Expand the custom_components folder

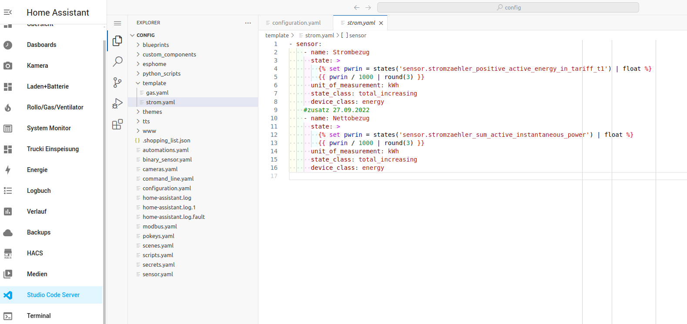[138, 54]
